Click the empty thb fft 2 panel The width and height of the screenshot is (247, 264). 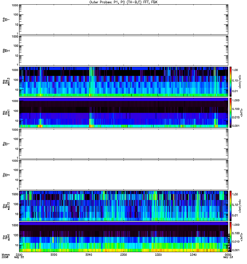click(123, 50)
